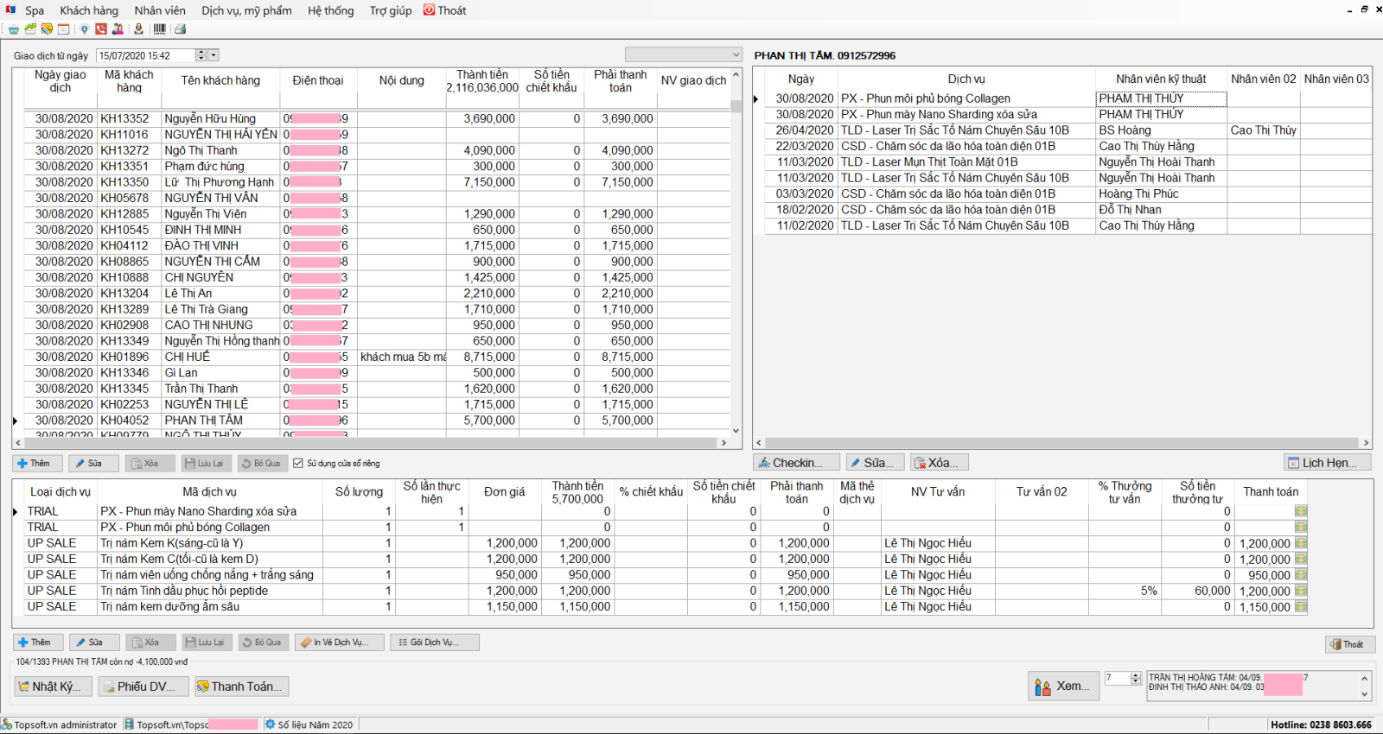Click the transaction date input field
The width and height of the screenshot is (1383, 734).
pos(145,55)
